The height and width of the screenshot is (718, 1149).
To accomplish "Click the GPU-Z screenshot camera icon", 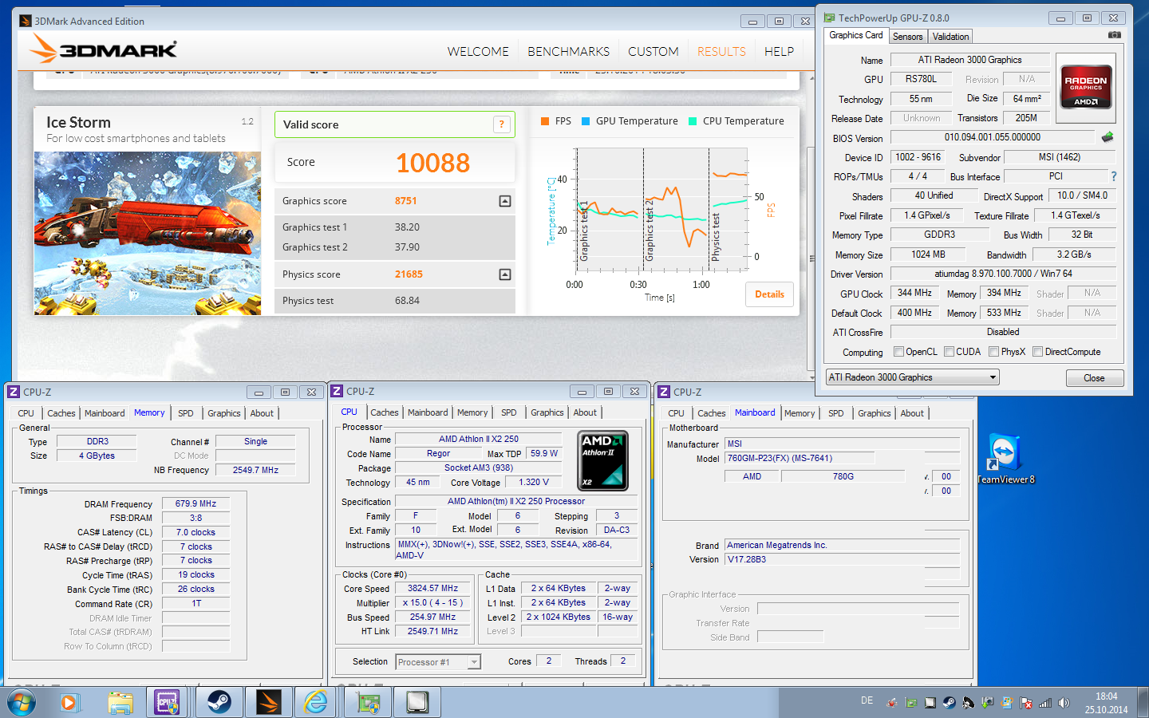I will coord(1115,35).
